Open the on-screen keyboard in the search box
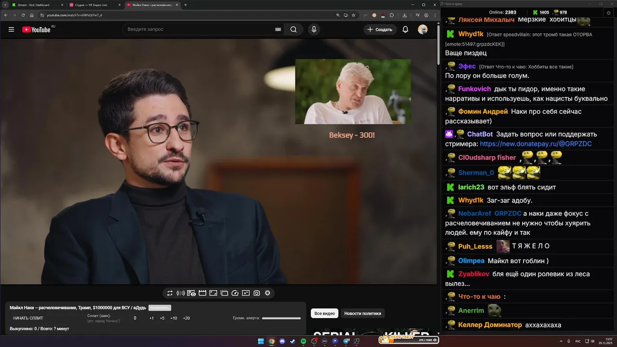This screenshot has width=617, height=347. (x=278, y=29)
